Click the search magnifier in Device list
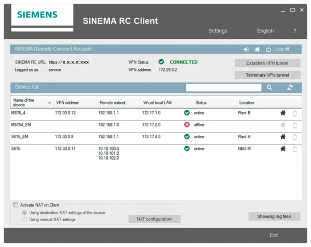The width and height of the screenshot is (311, 247). (x=269, y=88)
